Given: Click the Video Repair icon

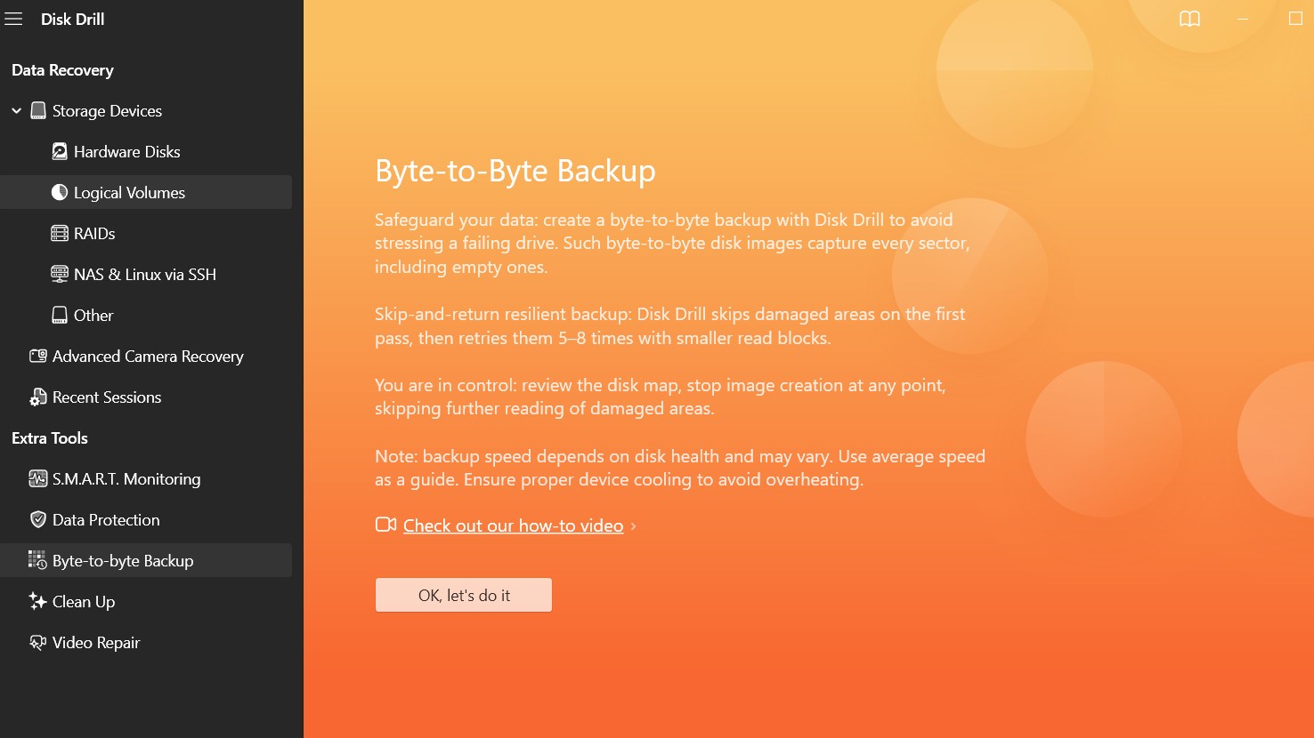Looking at the screenshot, I should pyautogui.click(x=37, y=643).
